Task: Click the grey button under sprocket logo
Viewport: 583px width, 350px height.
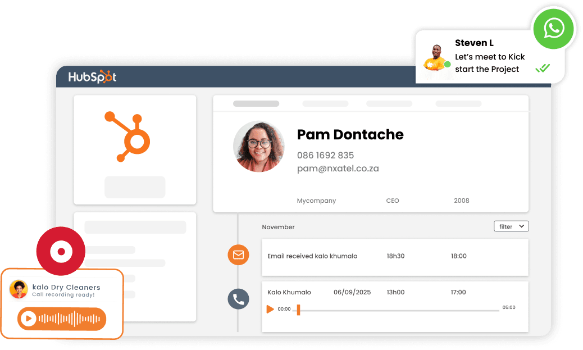Action: (x=135, y=187)
